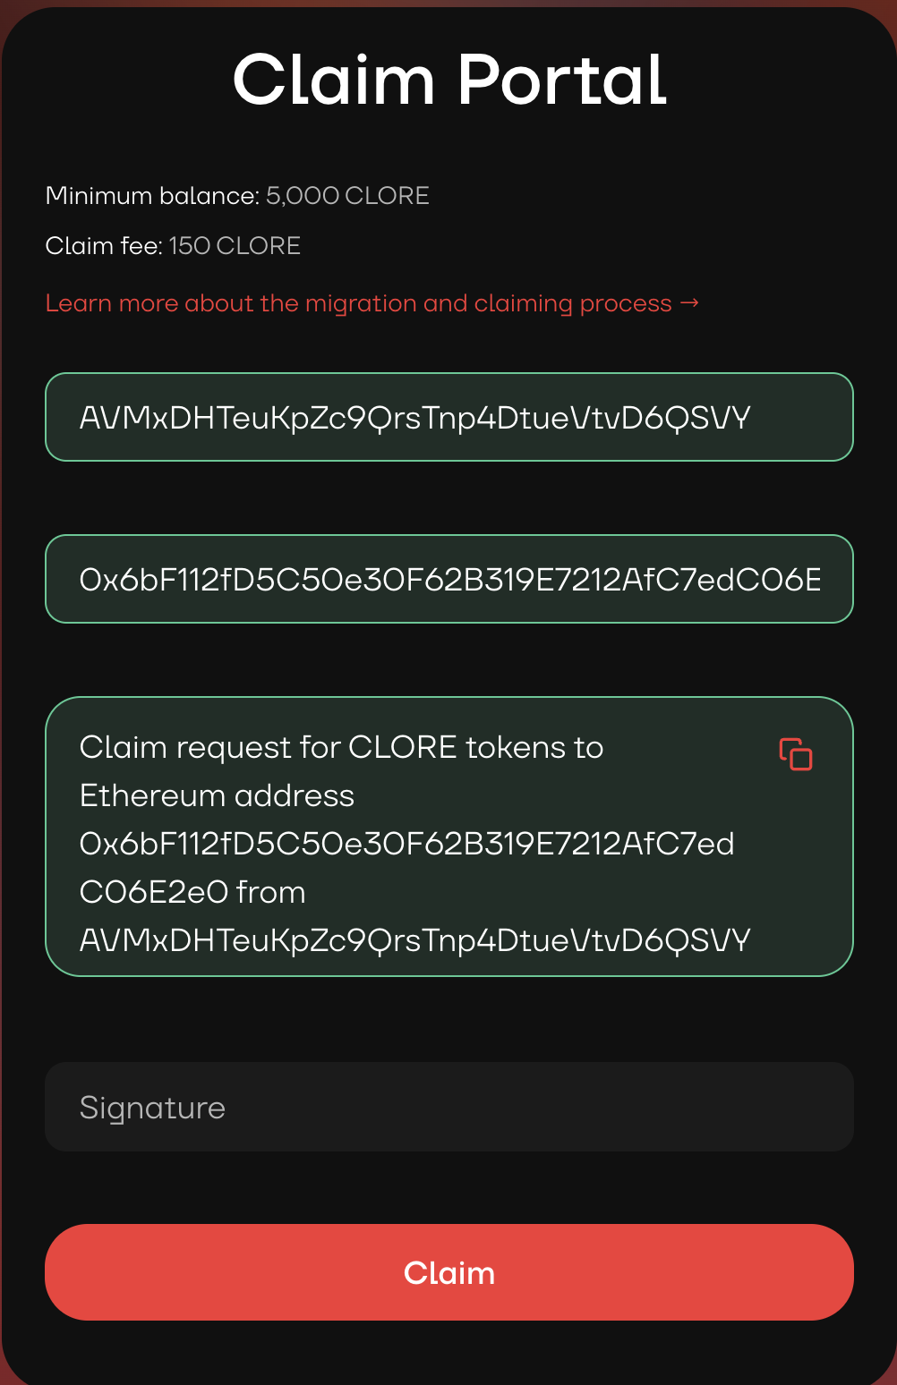Click "Ethereum address" text inside the message box
897x1385 pixels.
coord(217,795)
